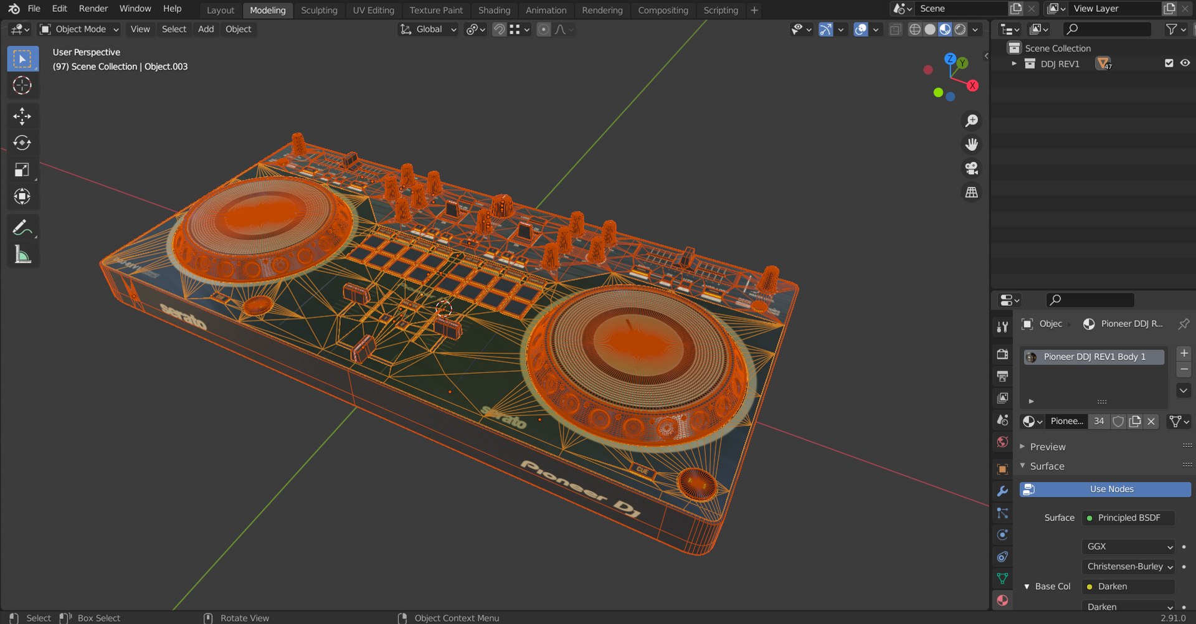This screenshot has height=624, width=1196.
Task: Switch to UV Editing workspace tab
Action: coord(373,11)
